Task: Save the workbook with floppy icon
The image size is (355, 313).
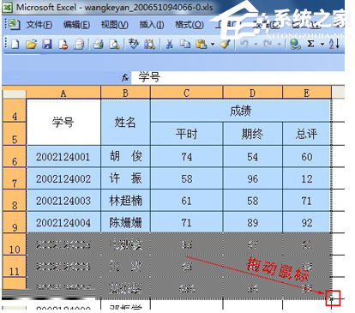Action: 47,45
